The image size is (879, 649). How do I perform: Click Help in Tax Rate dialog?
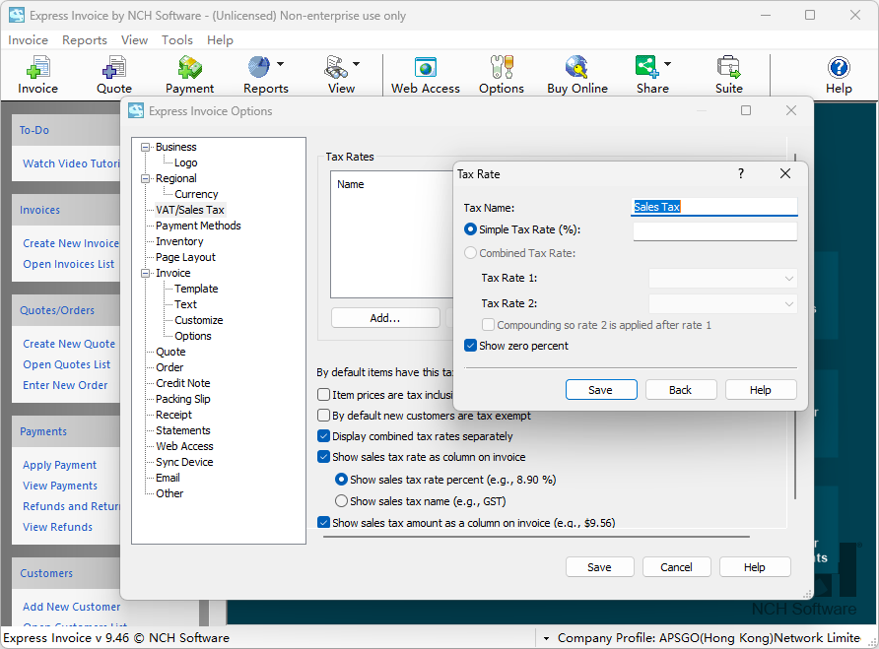tap(761, 390)
